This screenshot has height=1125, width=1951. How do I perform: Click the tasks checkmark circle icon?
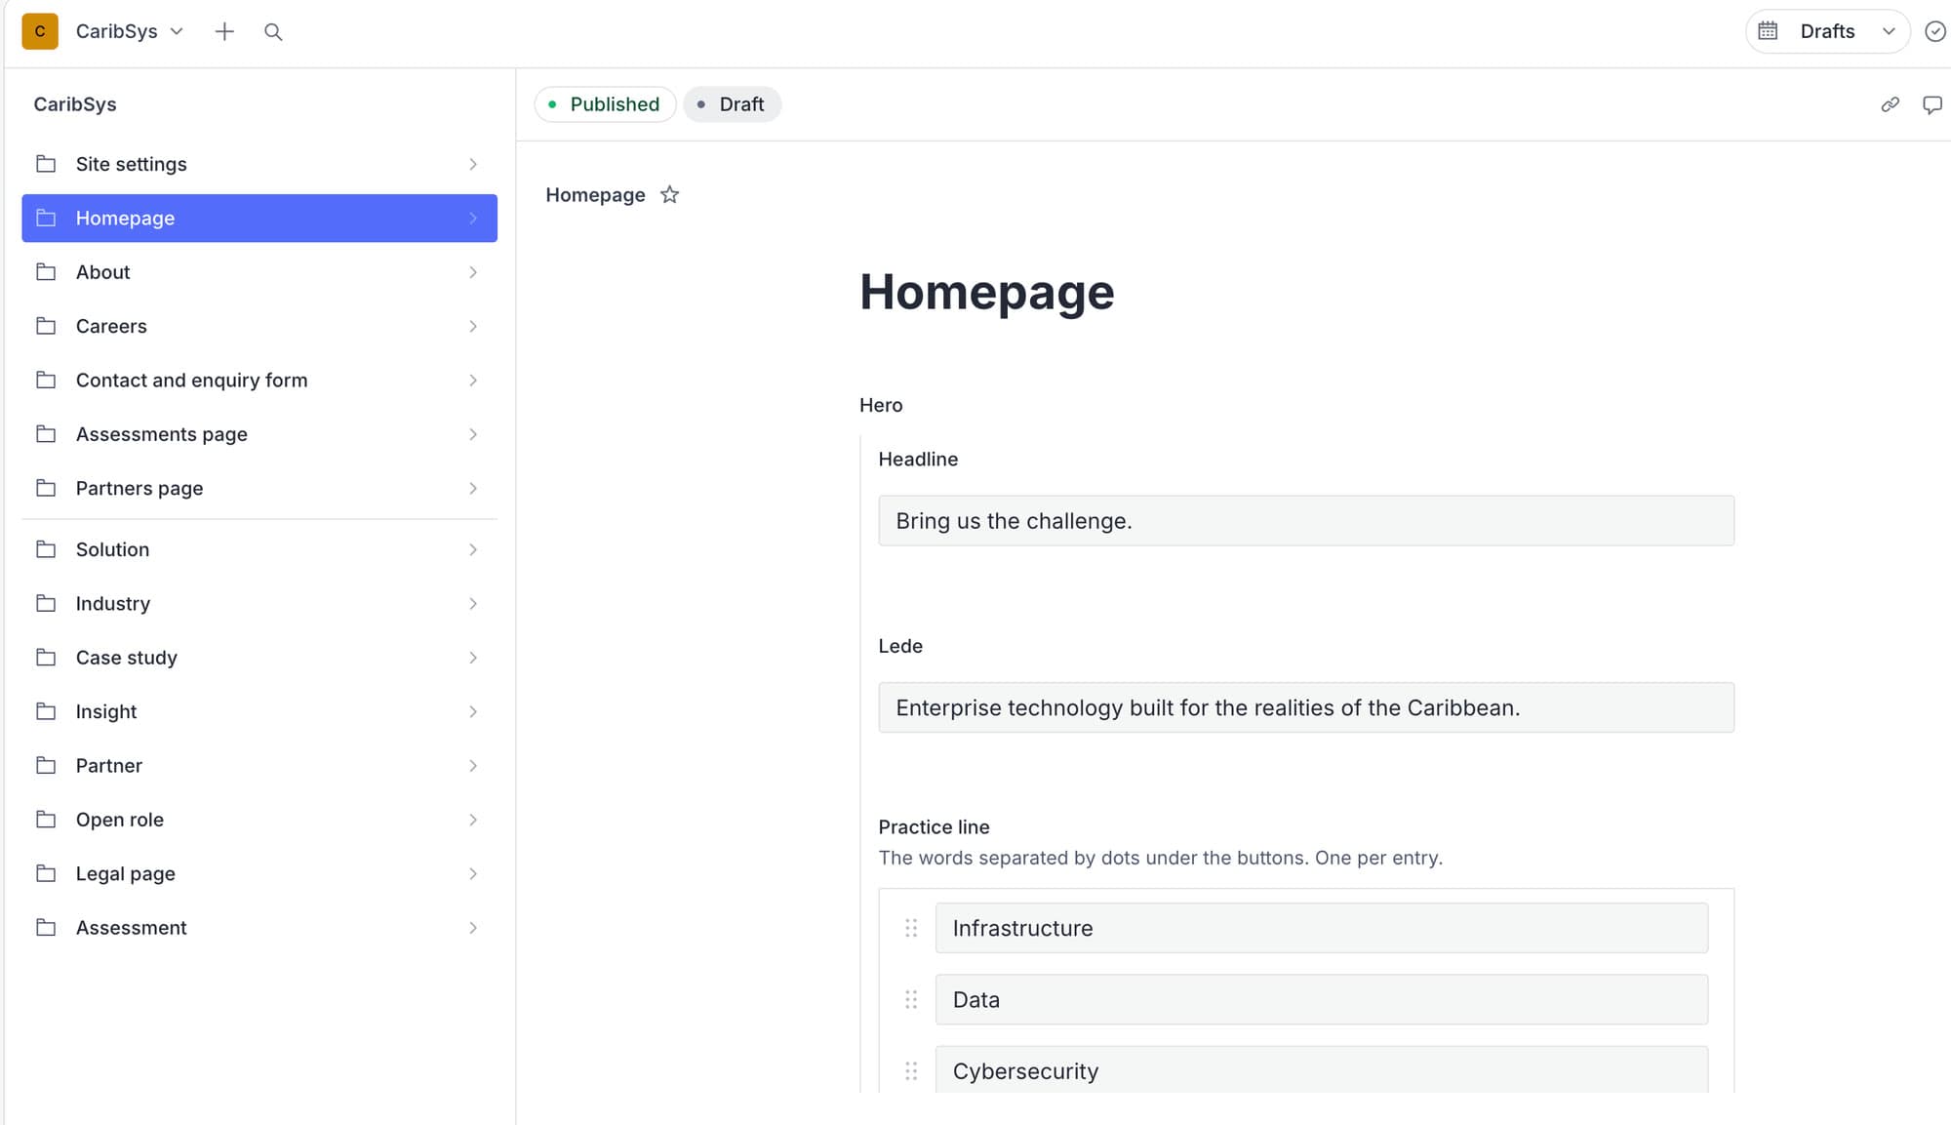[x=1935, y=31]
